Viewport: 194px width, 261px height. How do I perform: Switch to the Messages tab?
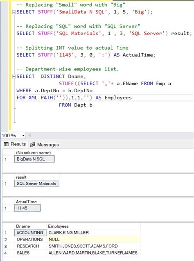pos(45,145)
